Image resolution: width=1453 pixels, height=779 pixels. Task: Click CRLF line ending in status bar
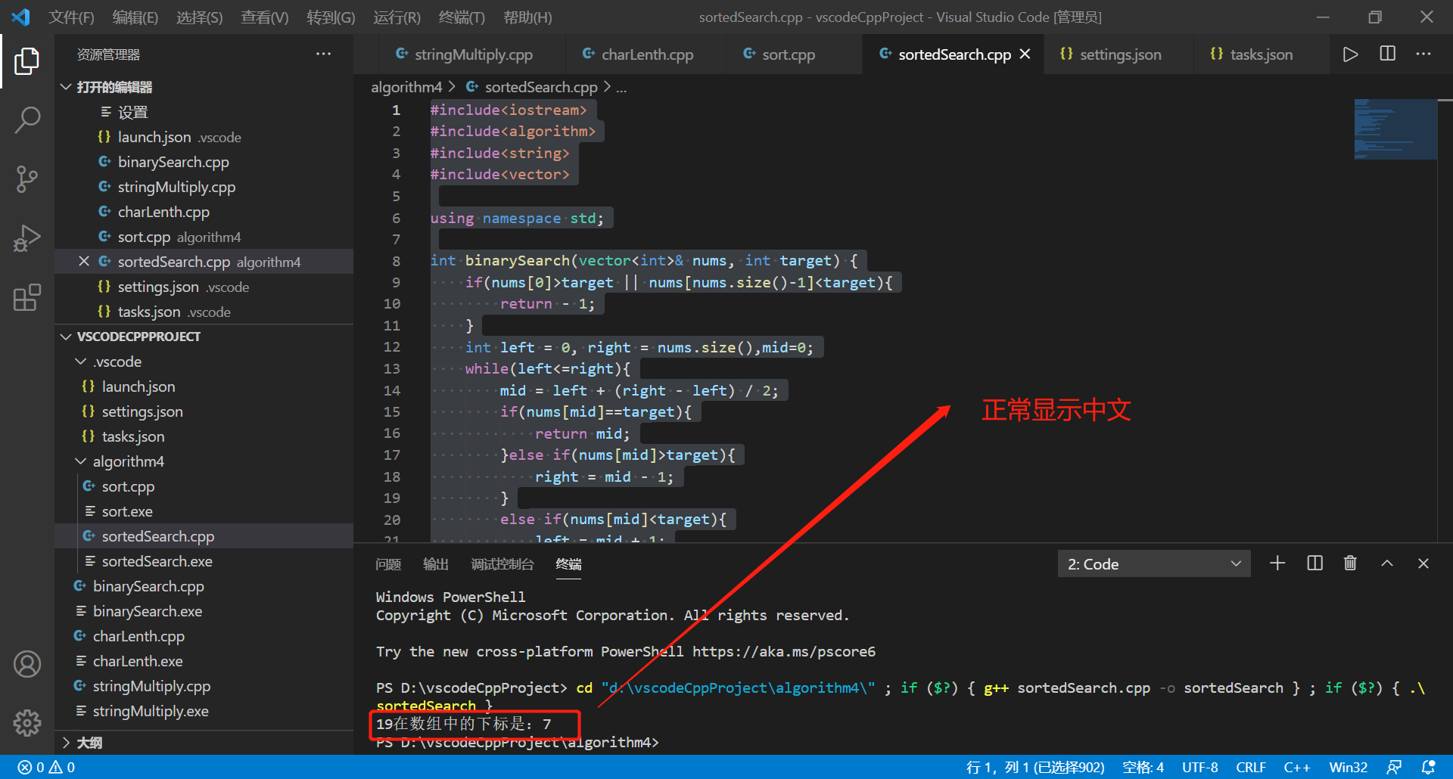1251,767
